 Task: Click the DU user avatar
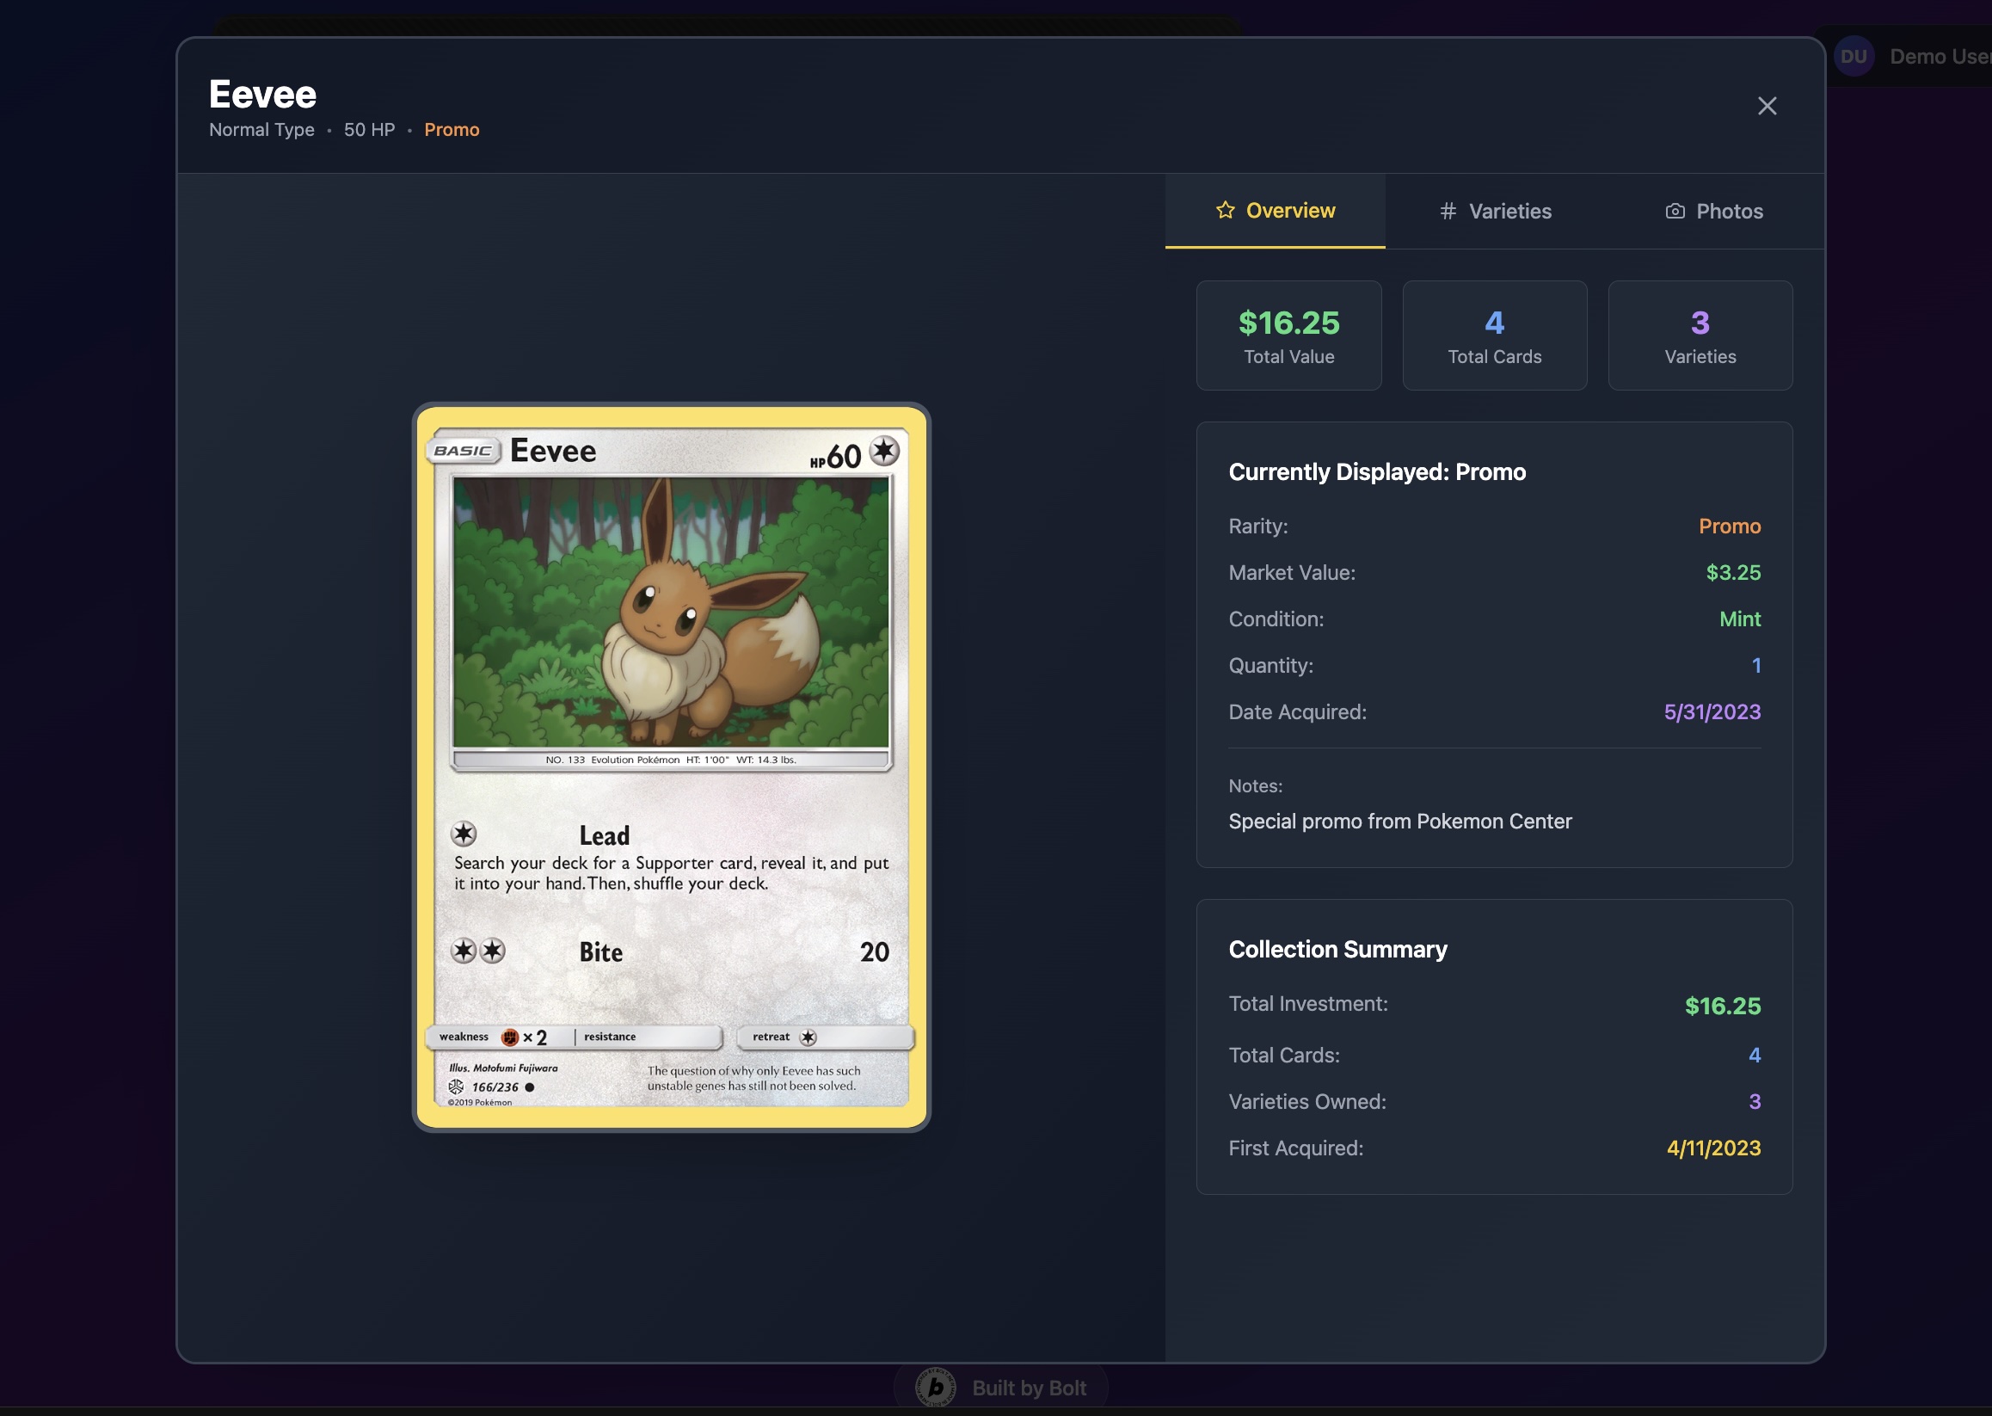pos(1854,57)
